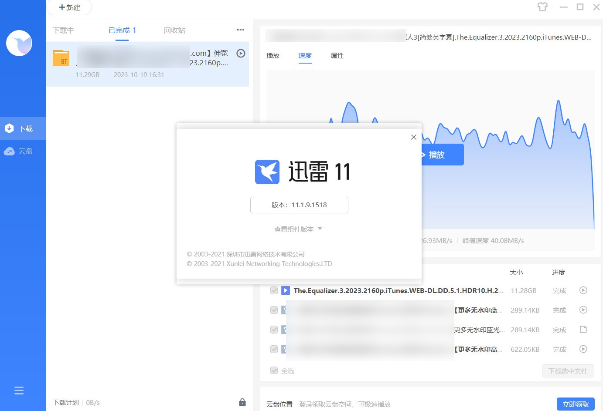Click 峰值速度 40.08MB/s text
Image resolution: width=603 pixels, height=411 pixels.
click(493, 241)
